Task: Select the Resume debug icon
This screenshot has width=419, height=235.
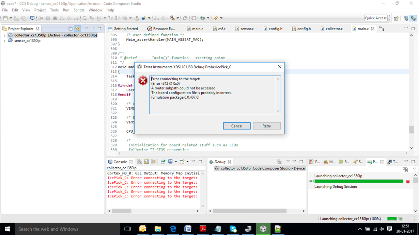Action: tap(42, 18)
